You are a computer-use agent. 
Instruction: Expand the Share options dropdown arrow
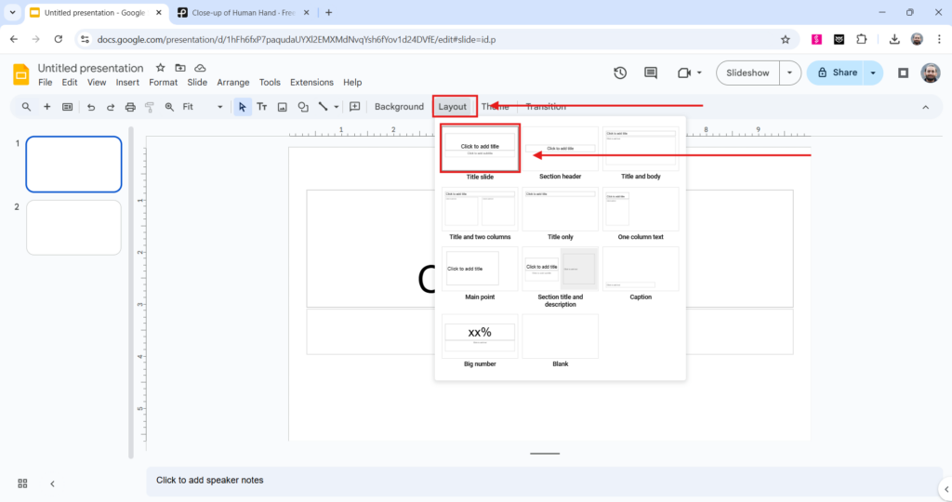tap(873, 73)
